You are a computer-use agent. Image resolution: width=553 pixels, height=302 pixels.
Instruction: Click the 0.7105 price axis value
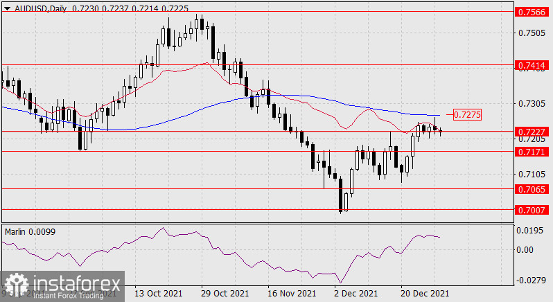coord(532,174)
